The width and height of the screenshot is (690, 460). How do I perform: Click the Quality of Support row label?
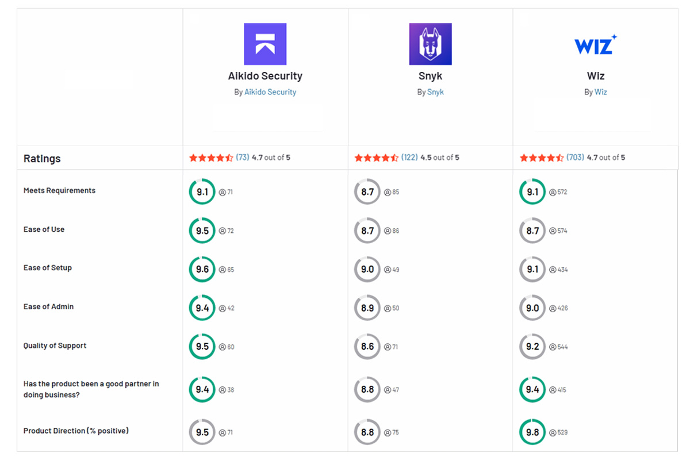tap(55, 346)
